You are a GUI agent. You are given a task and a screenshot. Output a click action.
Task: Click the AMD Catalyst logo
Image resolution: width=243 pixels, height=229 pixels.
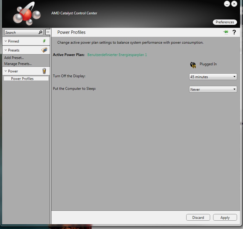pyautogui.click(x=27, y=14)
